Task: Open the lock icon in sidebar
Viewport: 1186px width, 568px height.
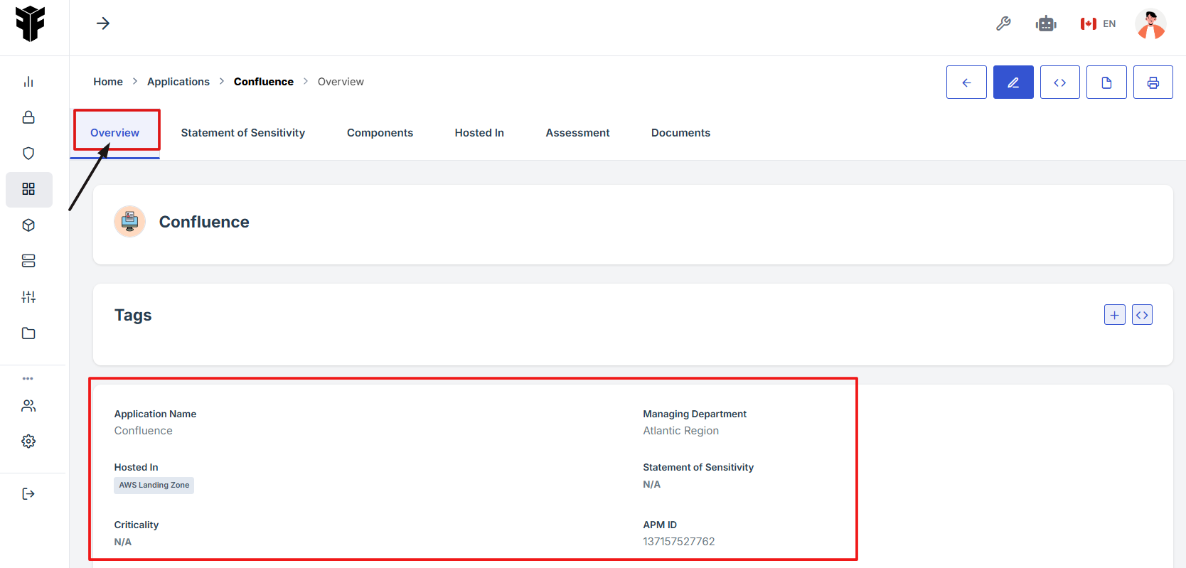Action: 28,117
